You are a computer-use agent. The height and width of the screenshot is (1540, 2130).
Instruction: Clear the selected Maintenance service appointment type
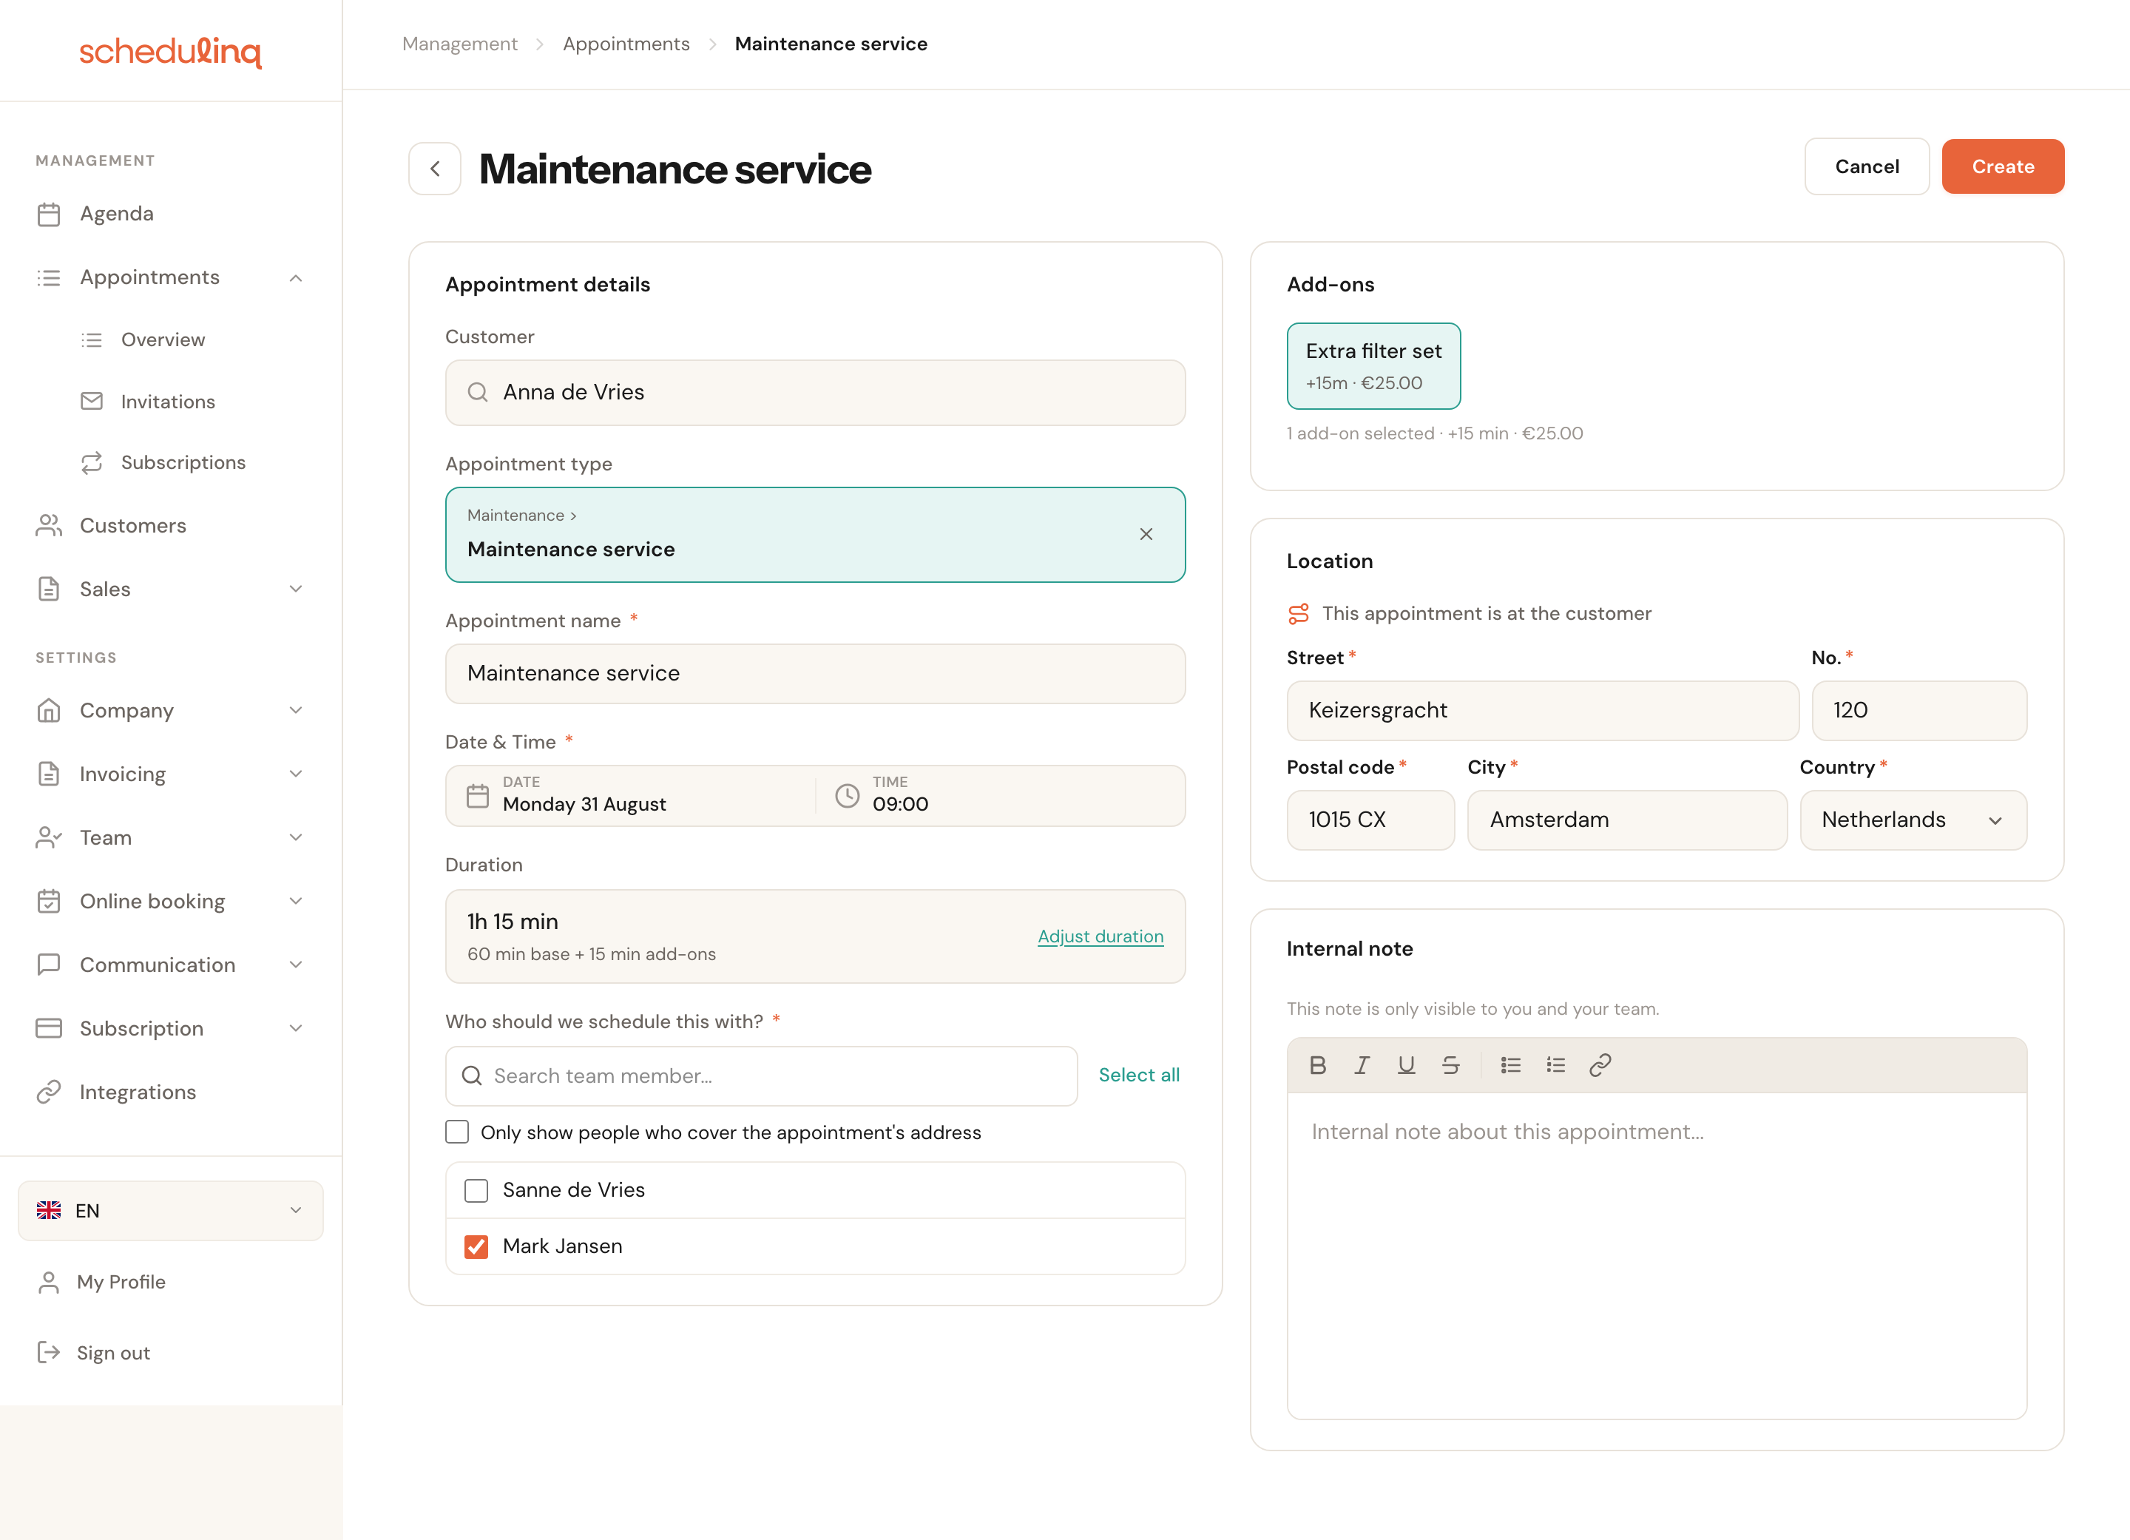click(x=1146, y=534)
